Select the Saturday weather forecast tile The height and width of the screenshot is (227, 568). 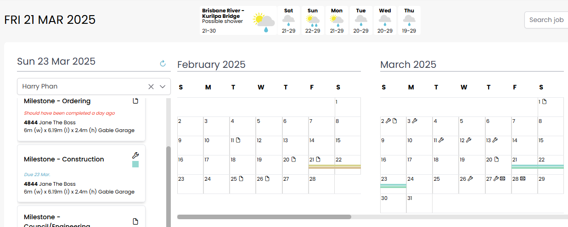coord(288,20)
